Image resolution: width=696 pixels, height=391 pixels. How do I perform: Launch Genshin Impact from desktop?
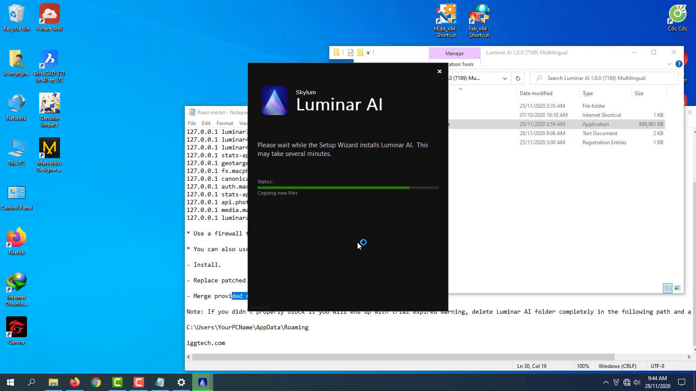tap(49, 110)
